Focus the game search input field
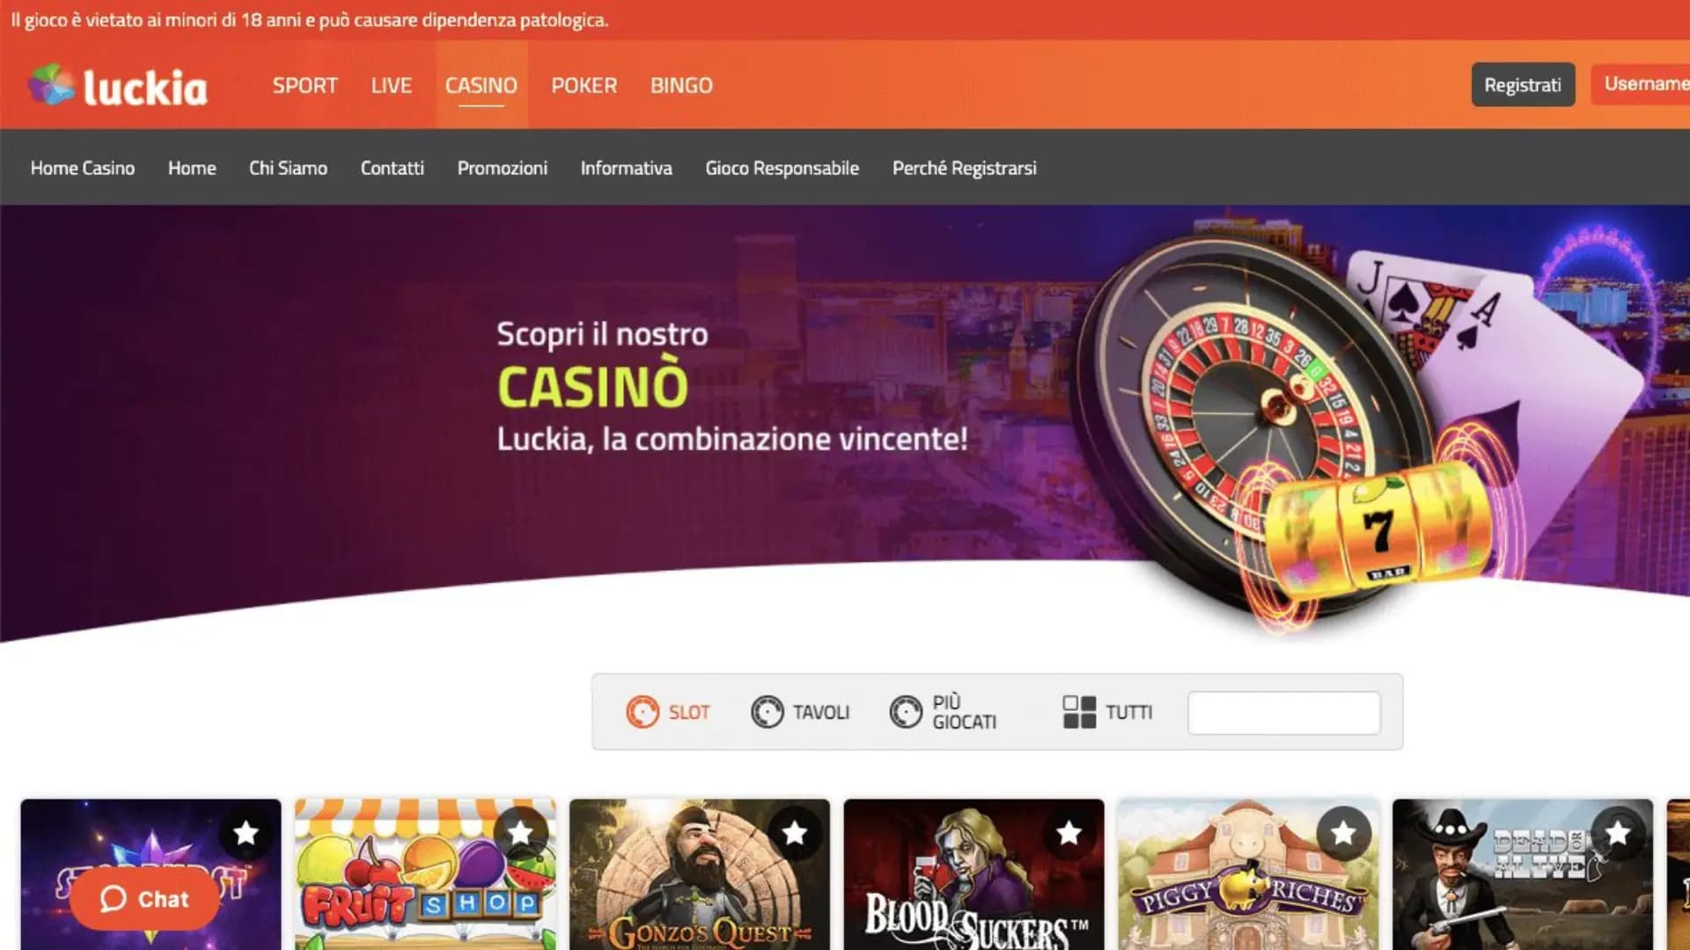Viewport: 1690px width, 950px height. point(1283,712)
